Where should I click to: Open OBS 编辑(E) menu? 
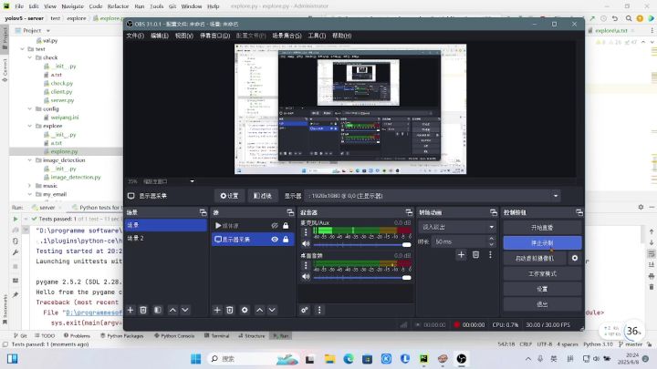pyautogui.click(x=159, y=36)
